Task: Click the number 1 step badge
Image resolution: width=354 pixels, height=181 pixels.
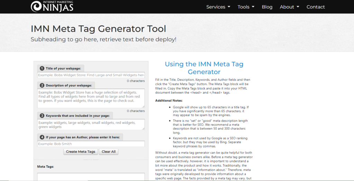Action: (42, 69)
